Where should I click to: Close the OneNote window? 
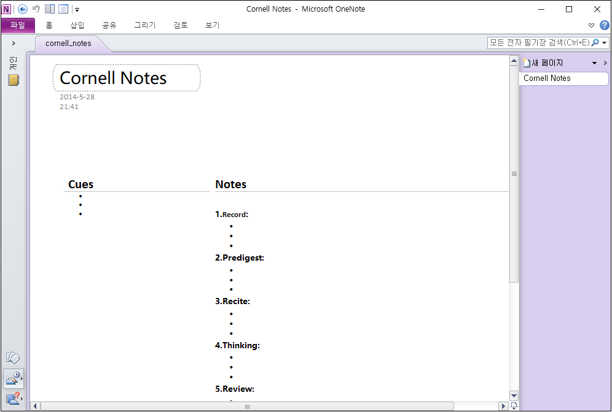pos(597,9)
